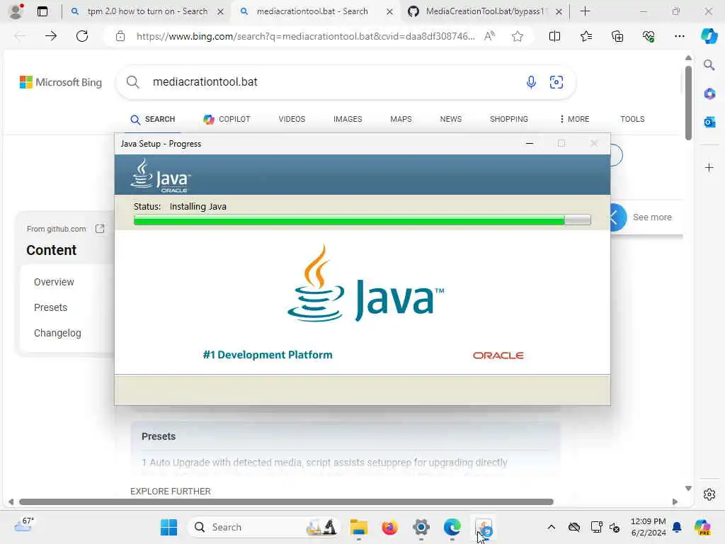
Task: Open Copilot preview in taskbar
Action: coord(702,527)
